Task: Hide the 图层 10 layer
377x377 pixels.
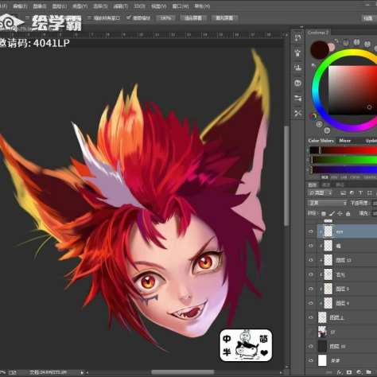Action: click(311, 346)
